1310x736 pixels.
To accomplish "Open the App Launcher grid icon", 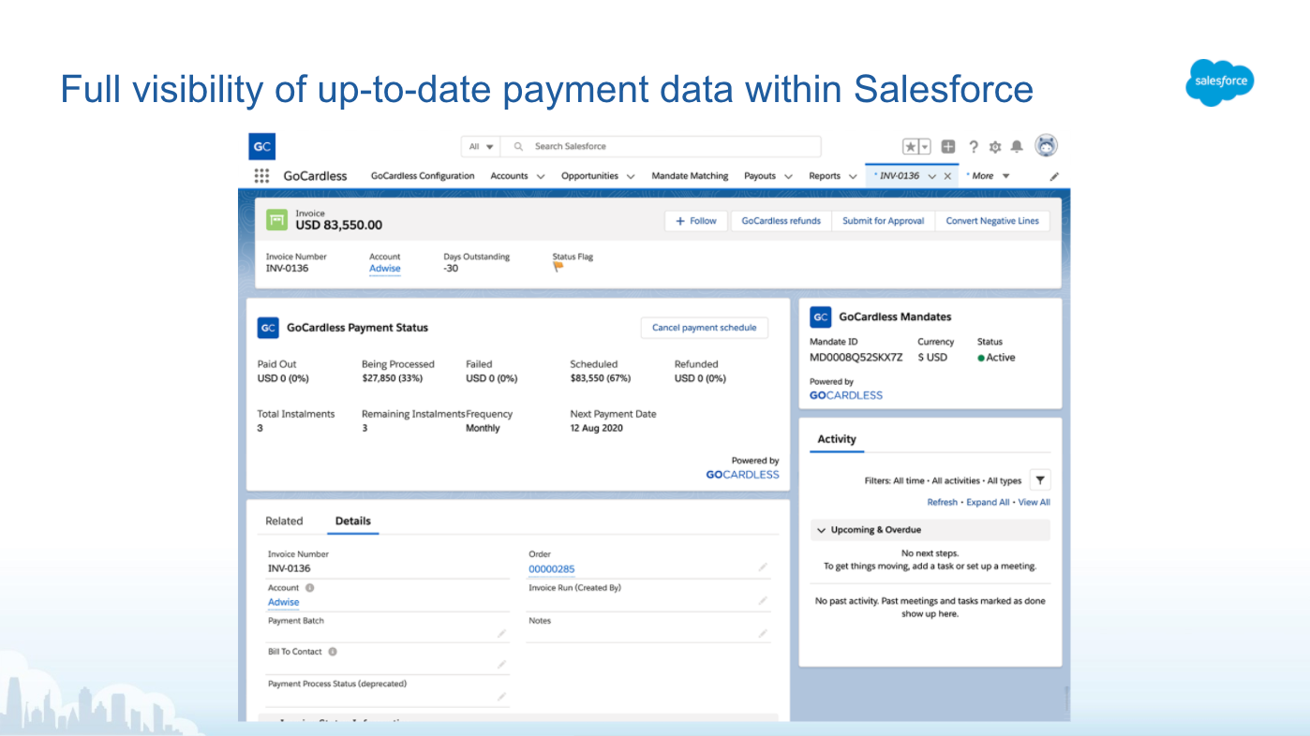I will (x=262, y=176).
